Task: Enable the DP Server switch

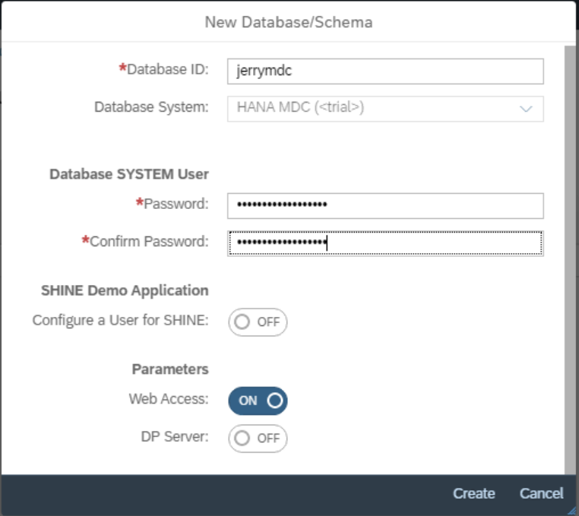Action: point(258,438)
